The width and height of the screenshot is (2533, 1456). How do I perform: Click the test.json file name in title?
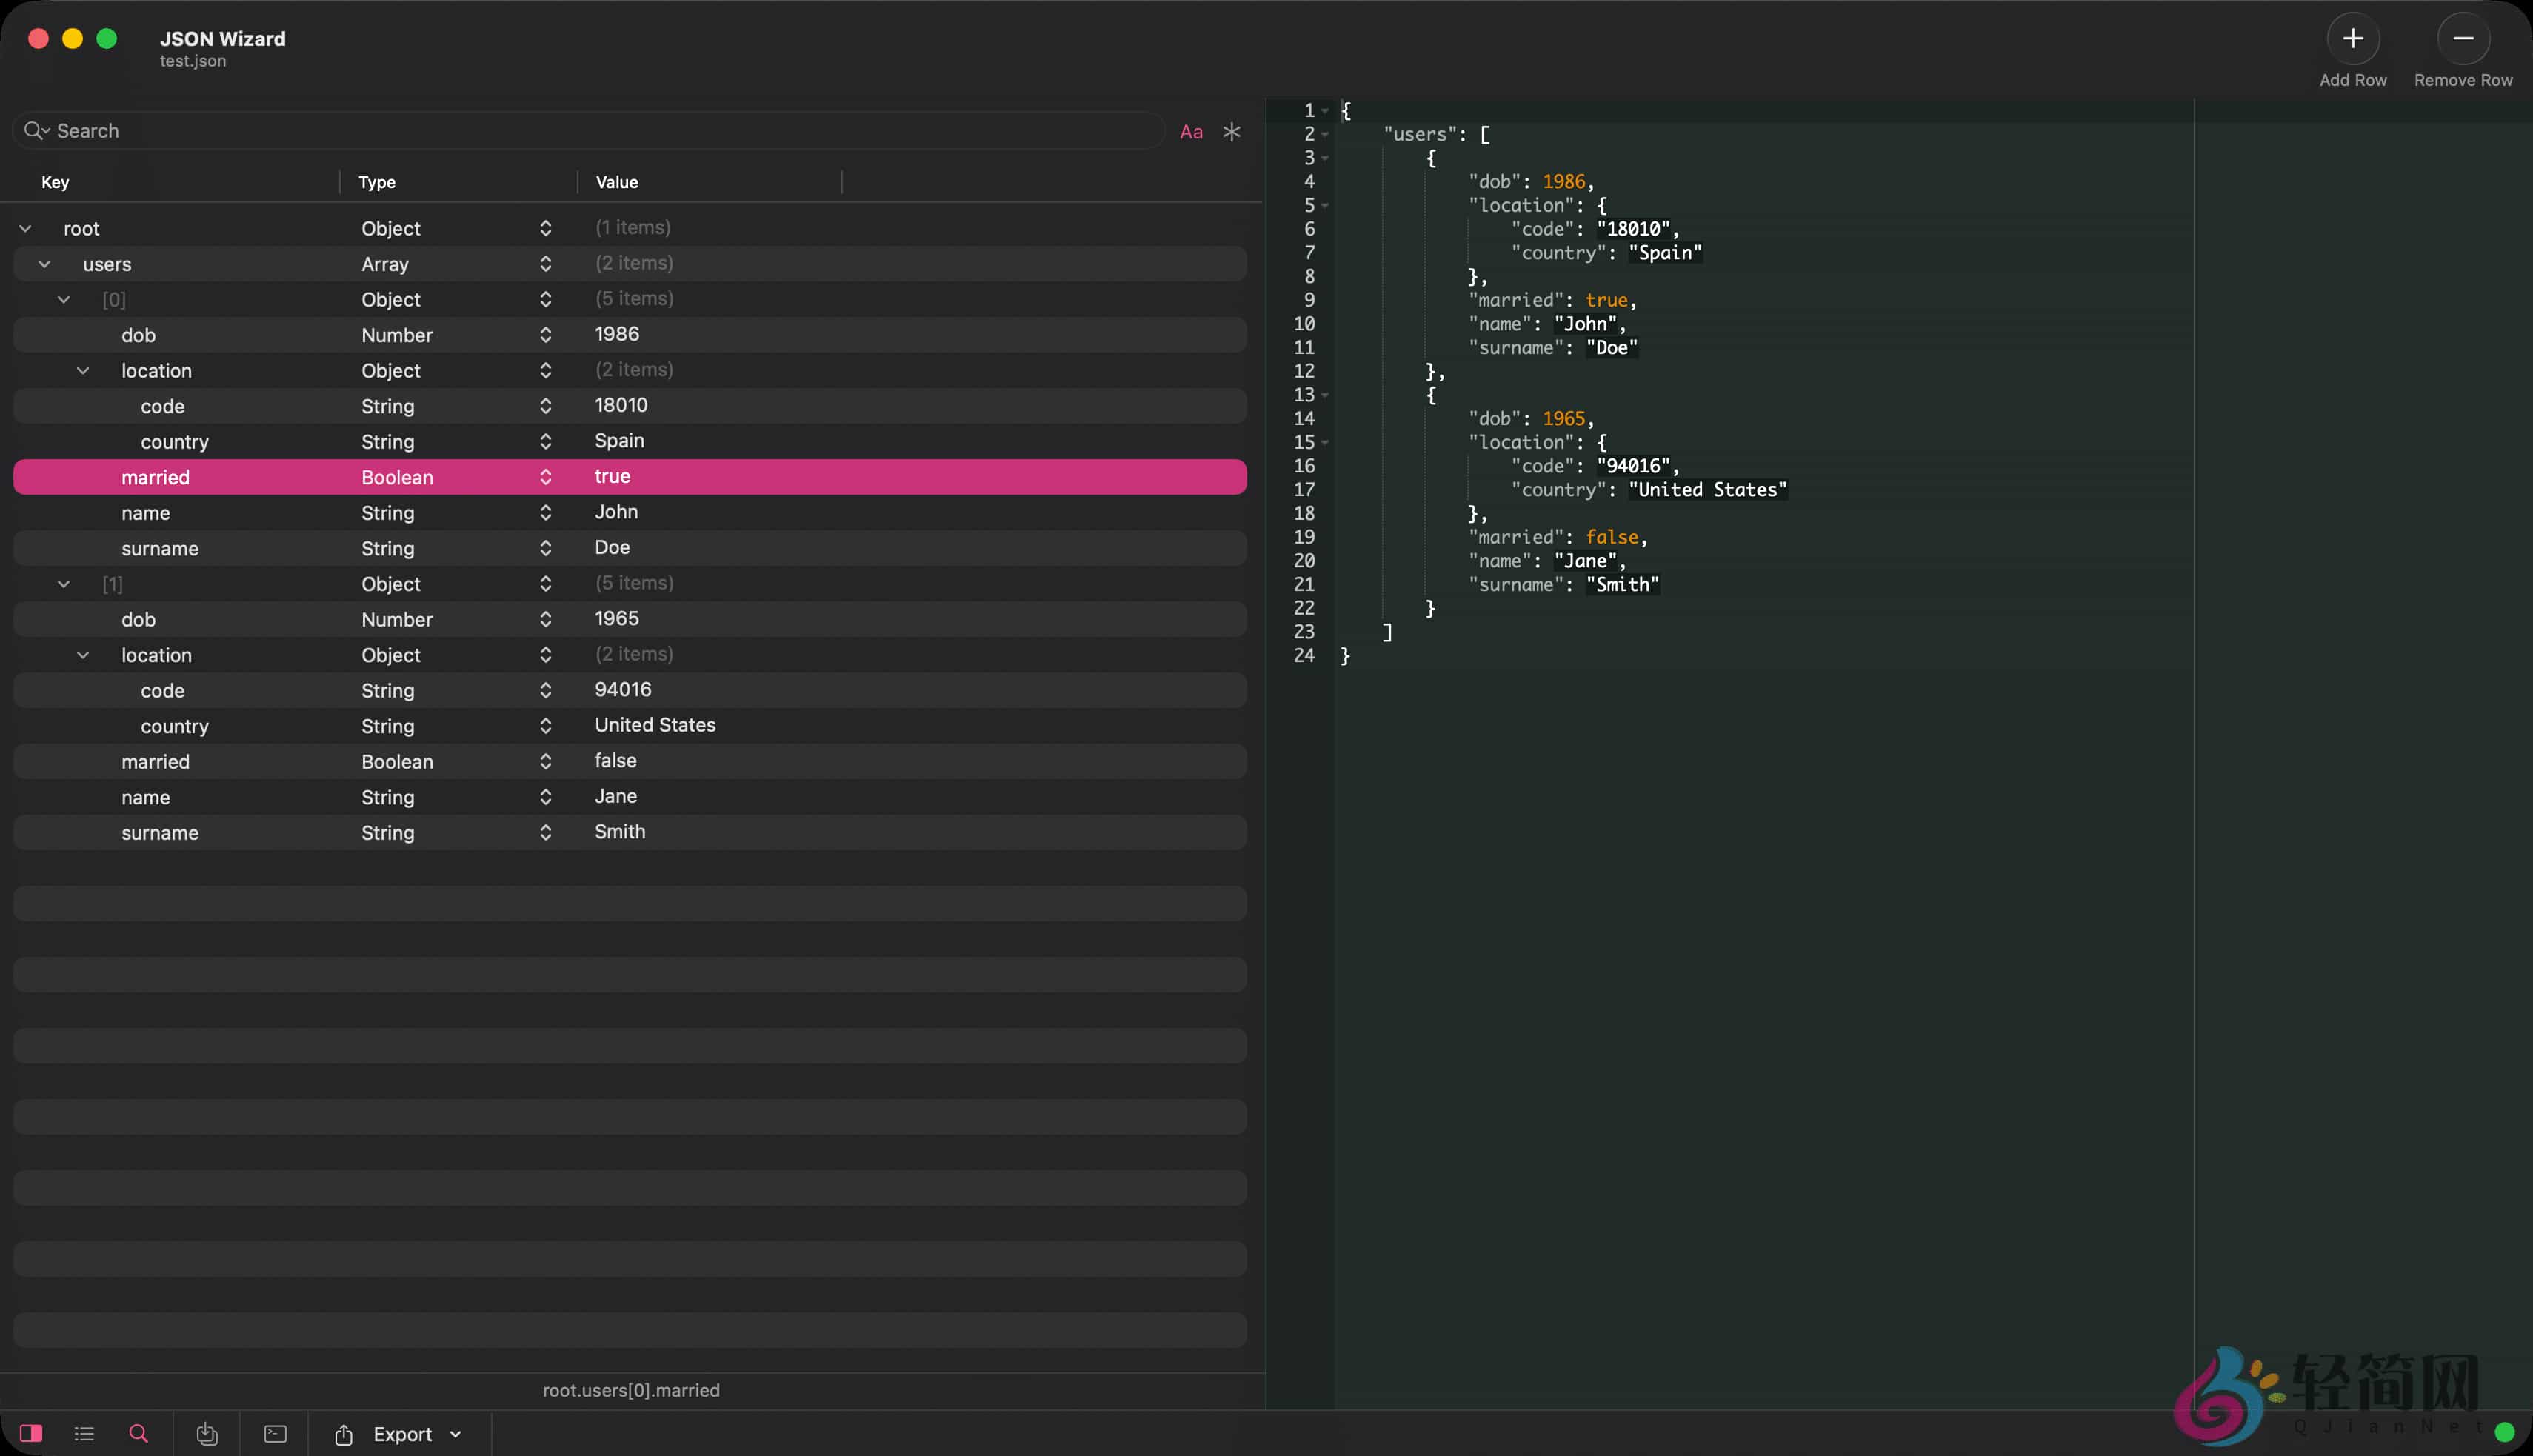193,61
